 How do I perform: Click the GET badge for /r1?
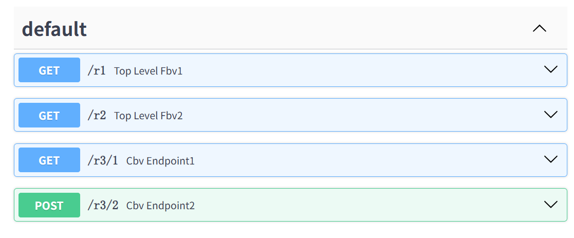(49, 70)
